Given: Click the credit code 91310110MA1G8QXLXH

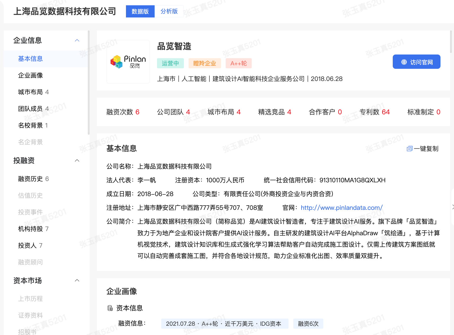Looking at the screenshot, I should 352,180.
